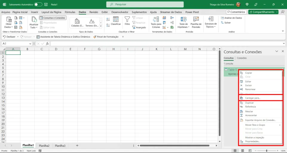Select the Cidades data type icon

(77, 21)
